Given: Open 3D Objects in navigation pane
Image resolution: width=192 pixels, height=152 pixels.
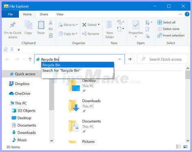Looking at the screenshot, I should click(23, 110).
